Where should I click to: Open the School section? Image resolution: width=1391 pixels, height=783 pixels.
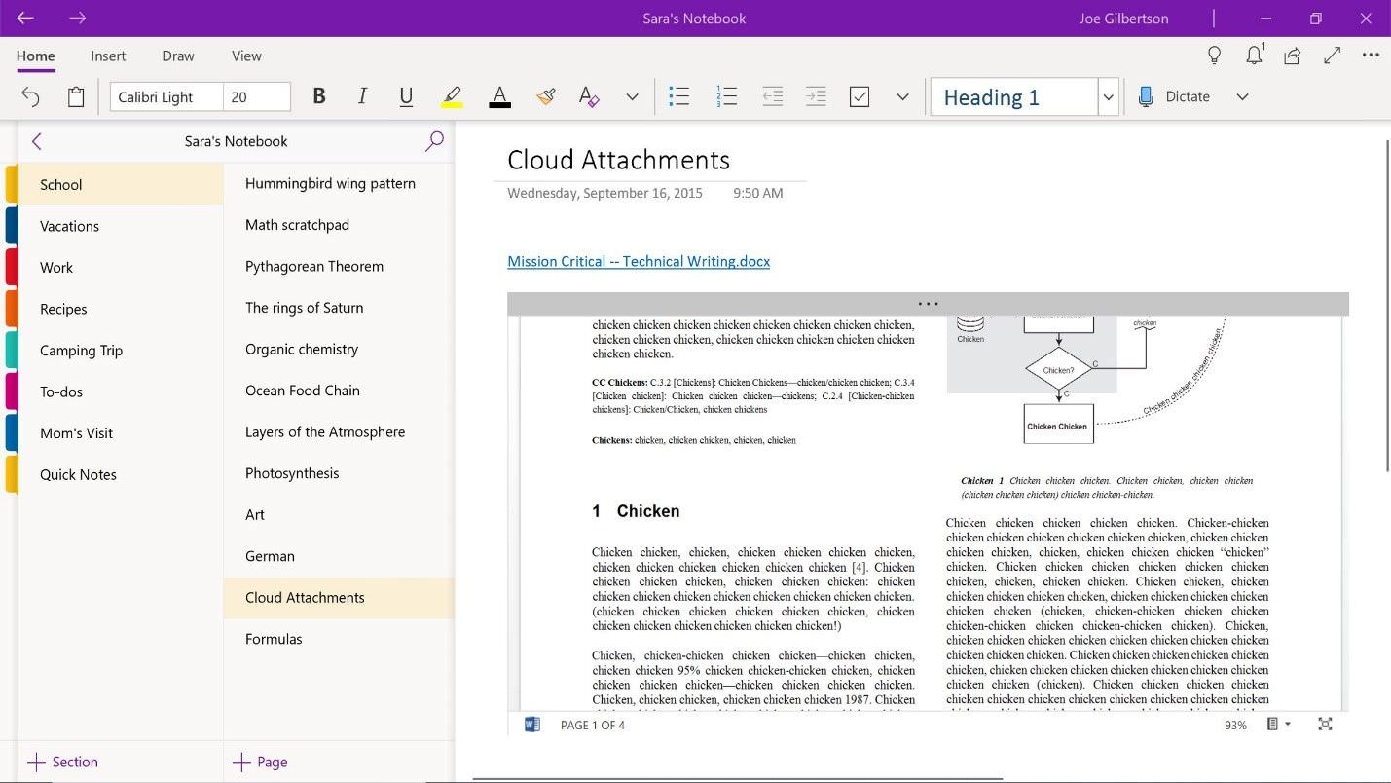121,184
